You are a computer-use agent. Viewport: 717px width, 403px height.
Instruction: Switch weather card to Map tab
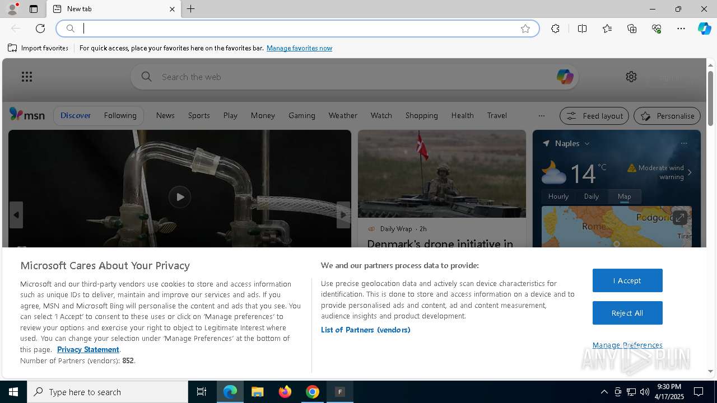(x=625, y=196)
